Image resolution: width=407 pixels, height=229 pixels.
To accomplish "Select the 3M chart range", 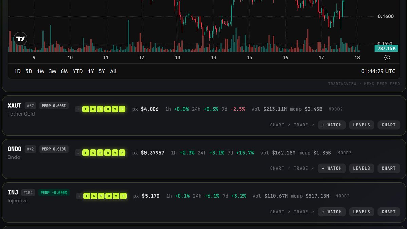I will point(52,71).
